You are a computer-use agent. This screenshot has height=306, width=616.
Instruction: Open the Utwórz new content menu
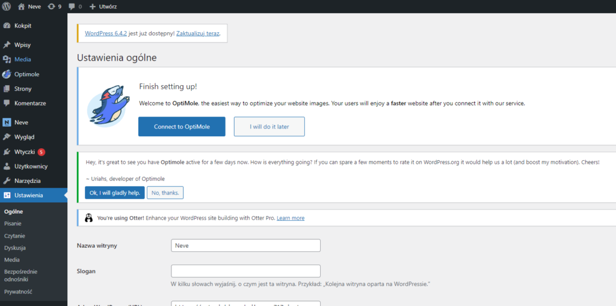(103, 6)
